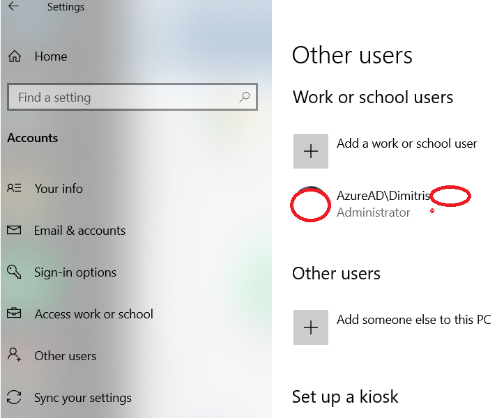This screenshot has height=418, width=504.
Task: Click plus button for work or school user
Action: [x=310, y=151]
